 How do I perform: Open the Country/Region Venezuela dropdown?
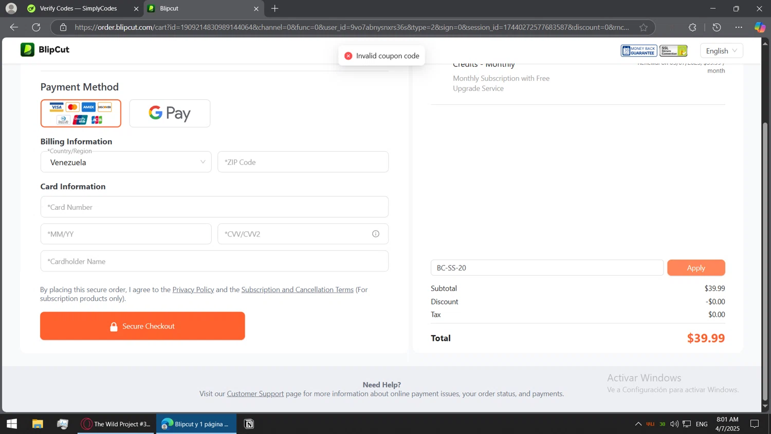pyautogui.click(x=126, y=162)
